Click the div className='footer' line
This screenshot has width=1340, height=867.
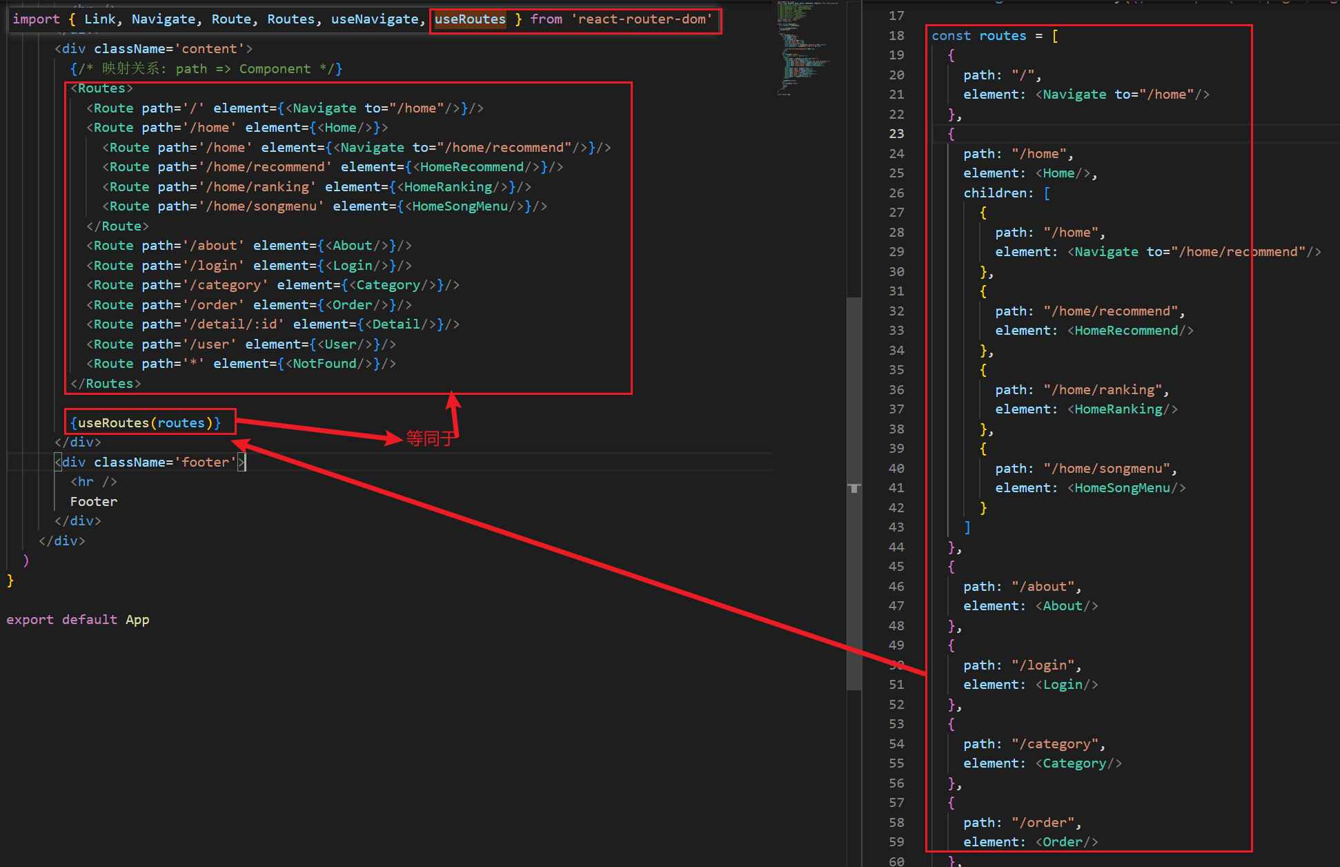click(150, 462)
